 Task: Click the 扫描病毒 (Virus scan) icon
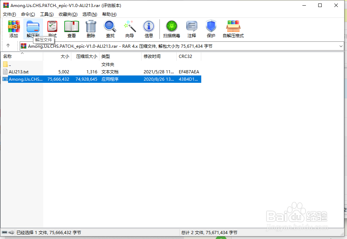[171, 26]
